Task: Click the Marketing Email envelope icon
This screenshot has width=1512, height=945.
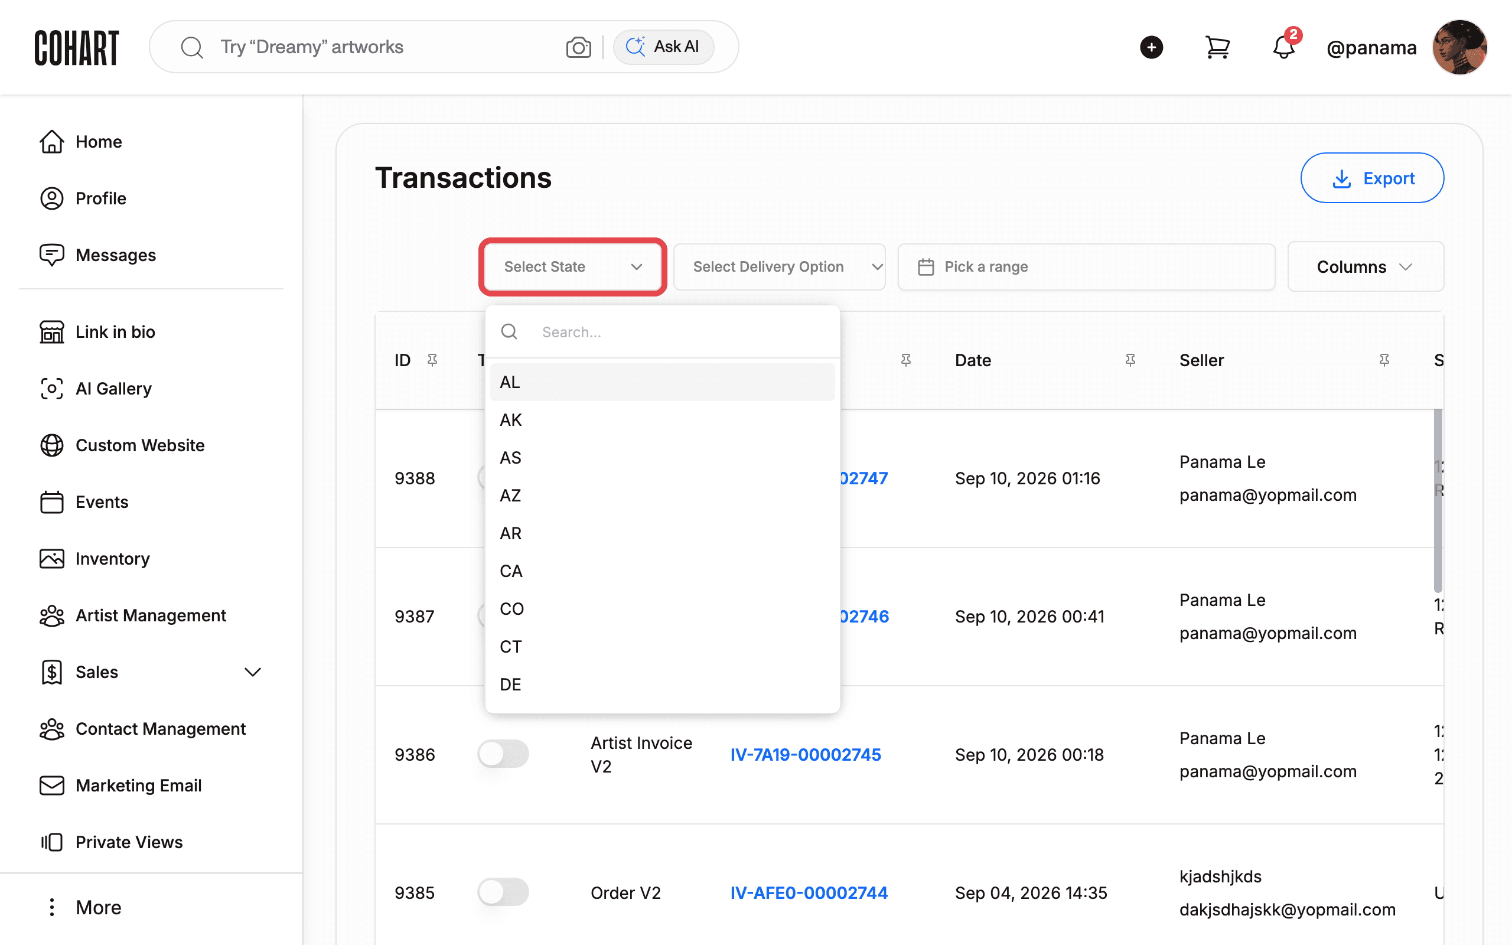Action: 52,786
